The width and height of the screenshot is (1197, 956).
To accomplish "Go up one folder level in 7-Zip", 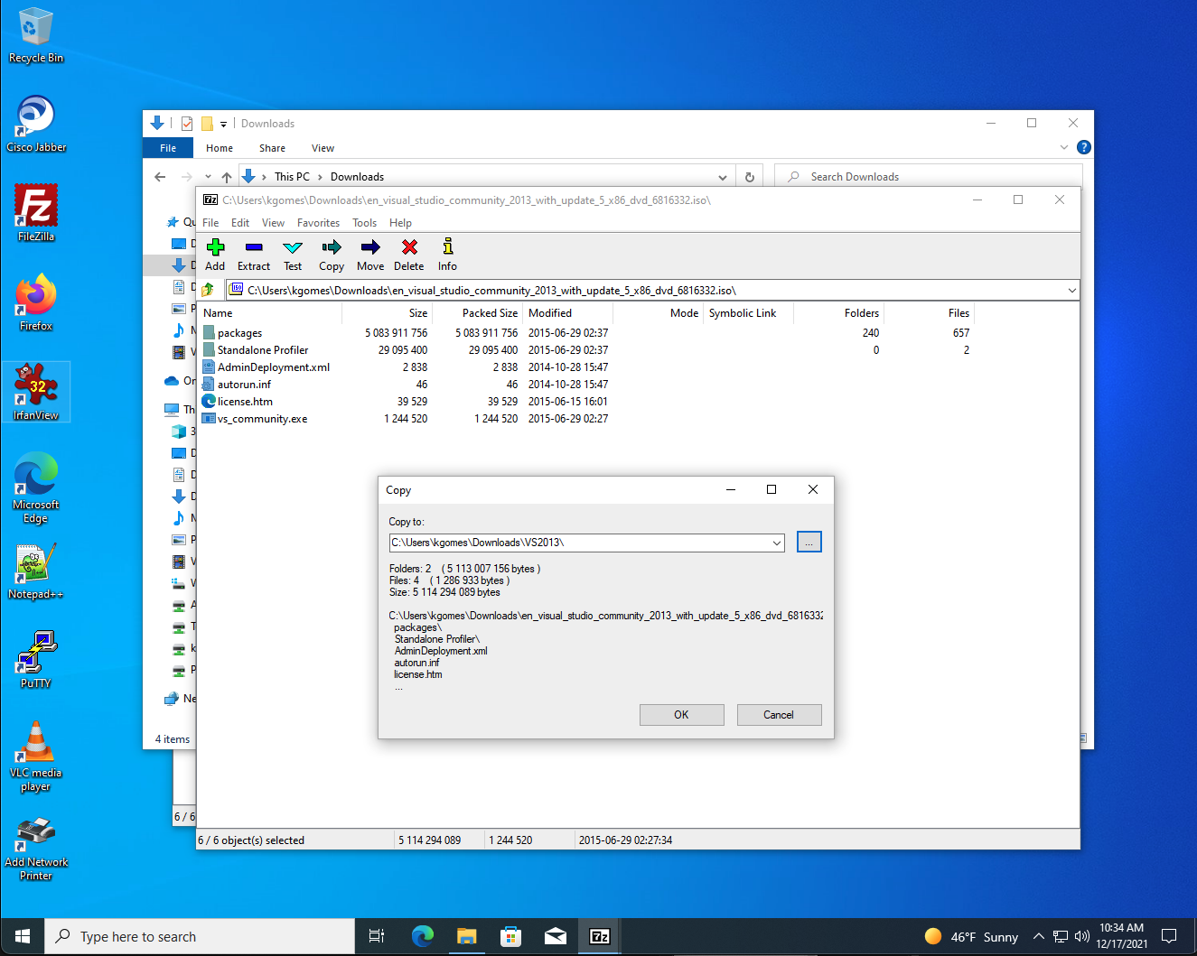I will 209,290.
